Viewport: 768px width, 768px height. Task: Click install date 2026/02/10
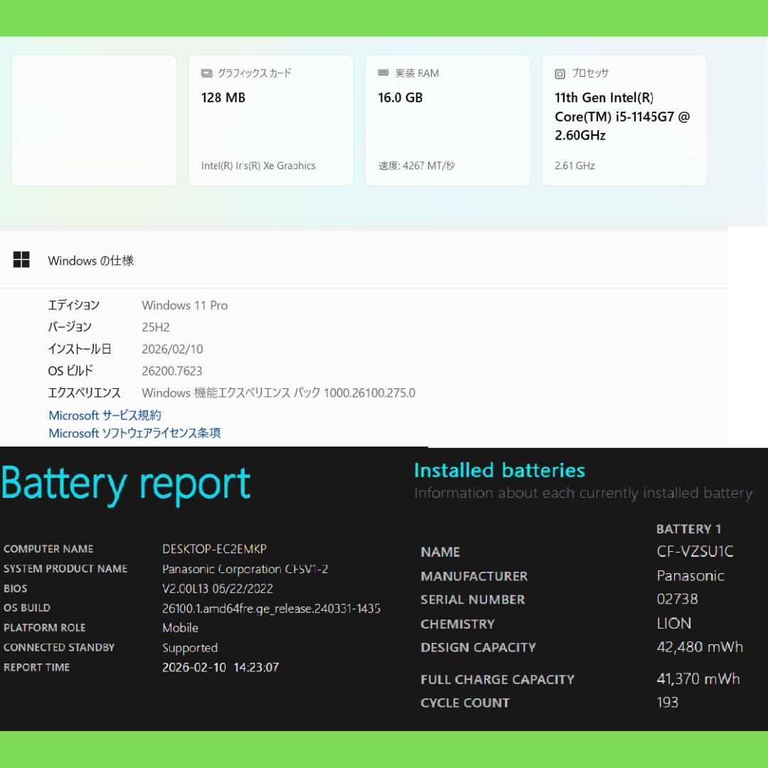172,348
